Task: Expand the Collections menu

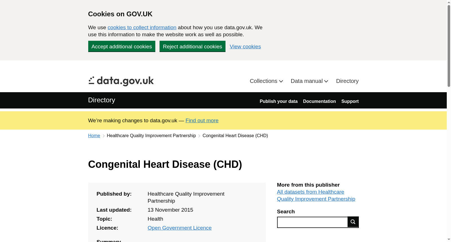Action: pyautogui.click(x=266, y=81)
